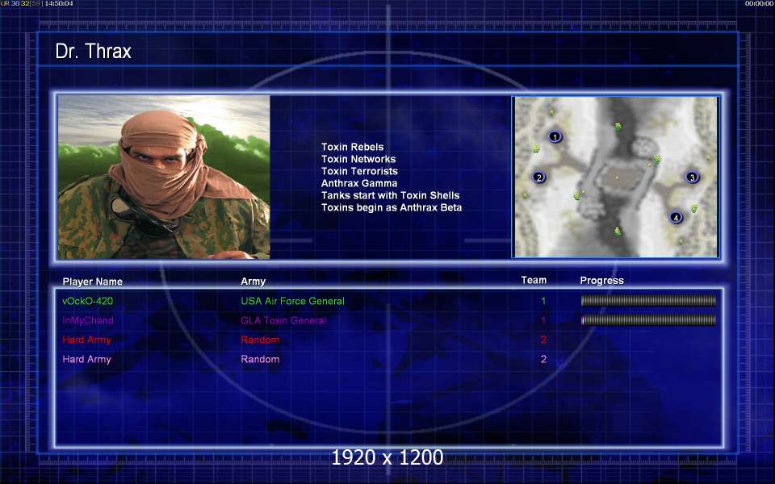The width and height of the screenshot is (775, 484).
Task: Click InMyChand's loading progress bar
Action: [x=648, y=320]
